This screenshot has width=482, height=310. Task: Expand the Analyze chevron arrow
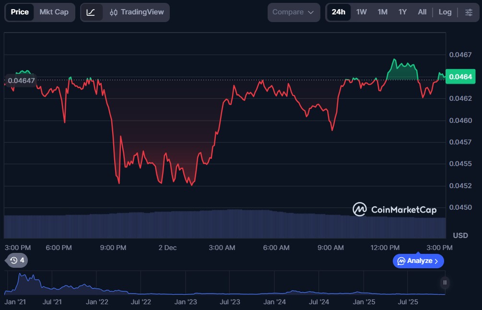(x=436, y=261)
